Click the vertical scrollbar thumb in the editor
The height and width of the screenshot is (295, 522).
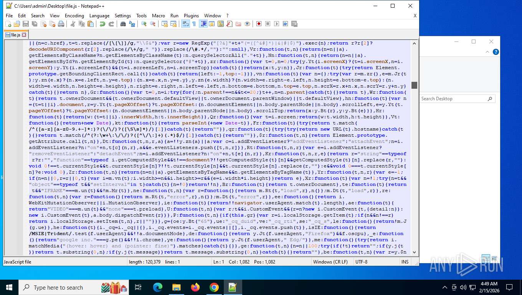coord(414,85)
